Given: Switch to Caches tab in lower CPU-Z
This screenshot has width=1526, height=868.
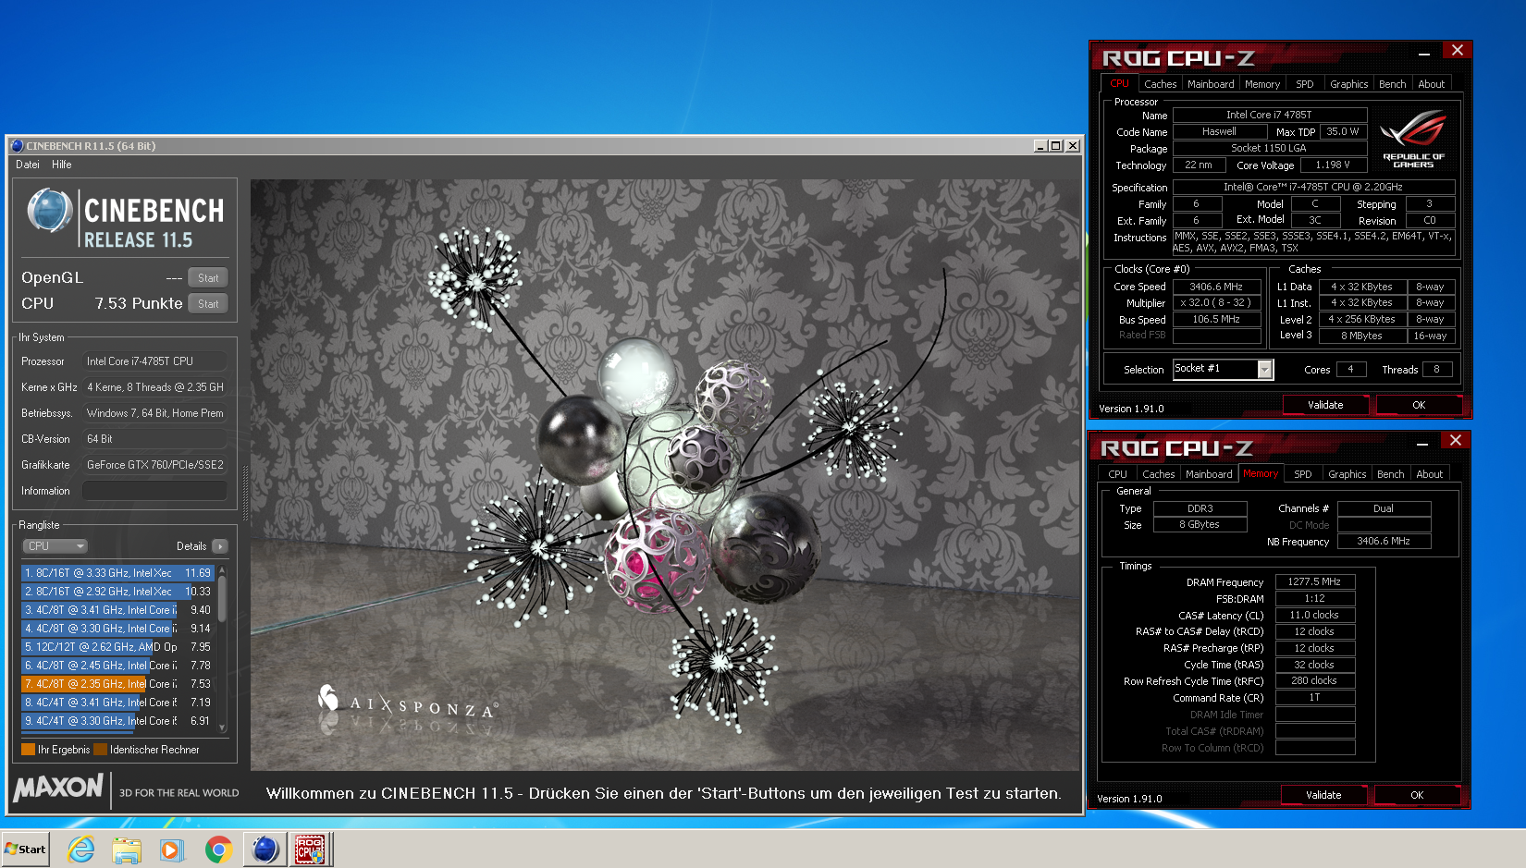Looking at the screenshot, I should point(1158,474).
